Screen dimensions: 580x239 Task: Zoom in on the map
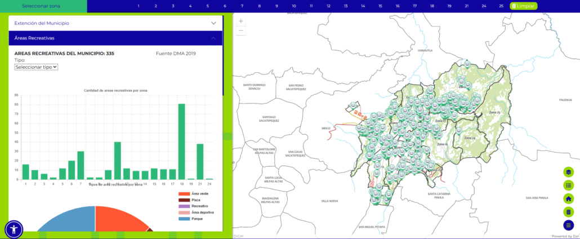(241, 21)
